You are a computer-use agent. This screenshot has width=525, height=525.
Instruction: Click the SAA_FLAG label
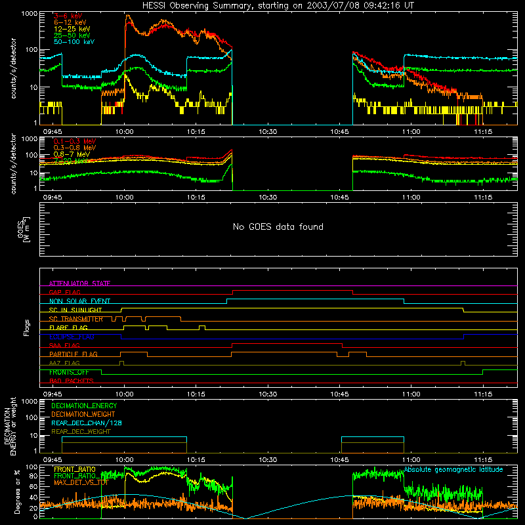tap(64, 345)
